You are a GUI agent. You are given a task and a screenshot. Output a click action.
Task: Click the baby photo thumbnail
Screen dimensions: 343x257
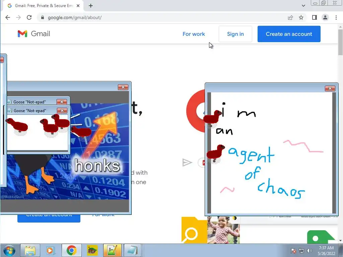(223, 230)
